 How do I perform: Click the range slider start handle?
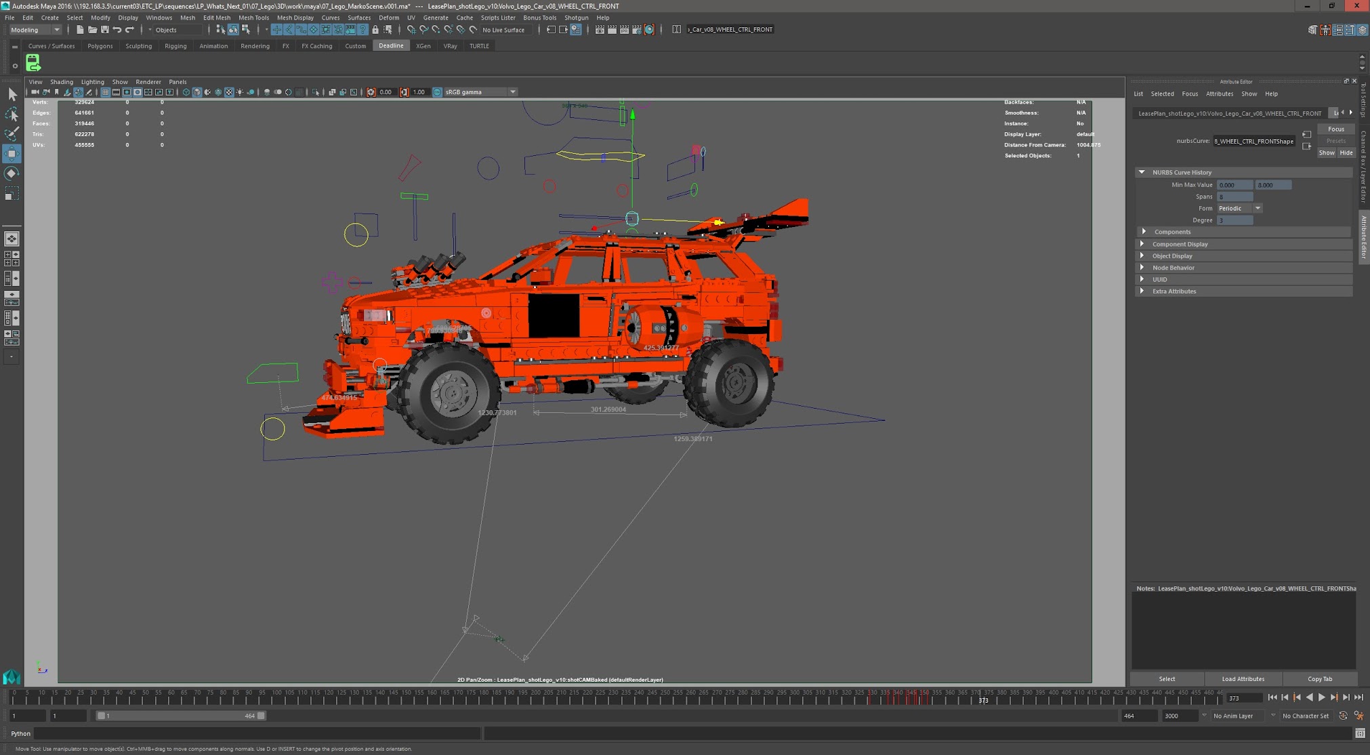101,716
